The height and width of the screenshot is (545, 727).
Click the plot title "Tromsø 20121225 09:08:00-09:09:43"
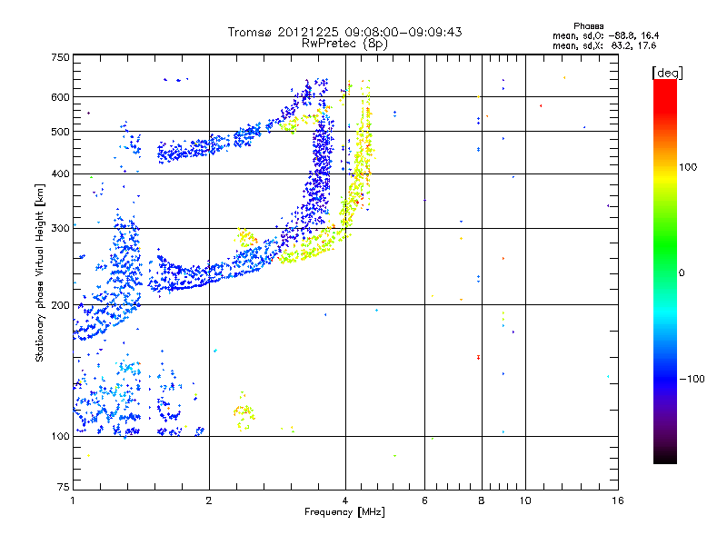344,32
